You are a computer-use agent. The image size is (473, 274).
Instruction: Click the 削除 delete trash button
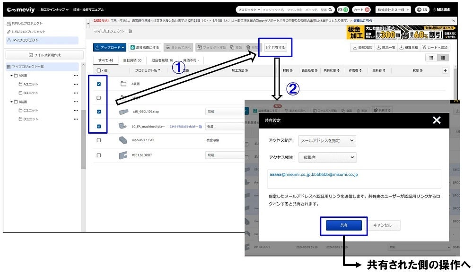pos(252,47)
